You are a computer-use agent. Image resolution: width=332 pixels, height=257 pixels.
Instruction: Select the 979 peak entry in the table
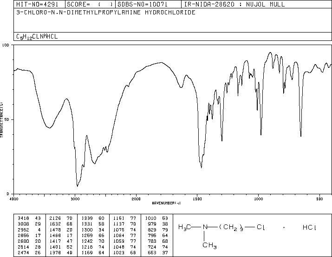[x=158, y=224]
